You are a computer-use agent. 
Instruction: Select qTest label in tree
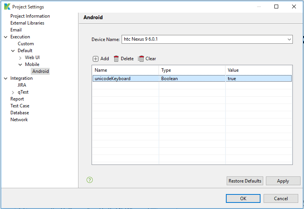23,92
